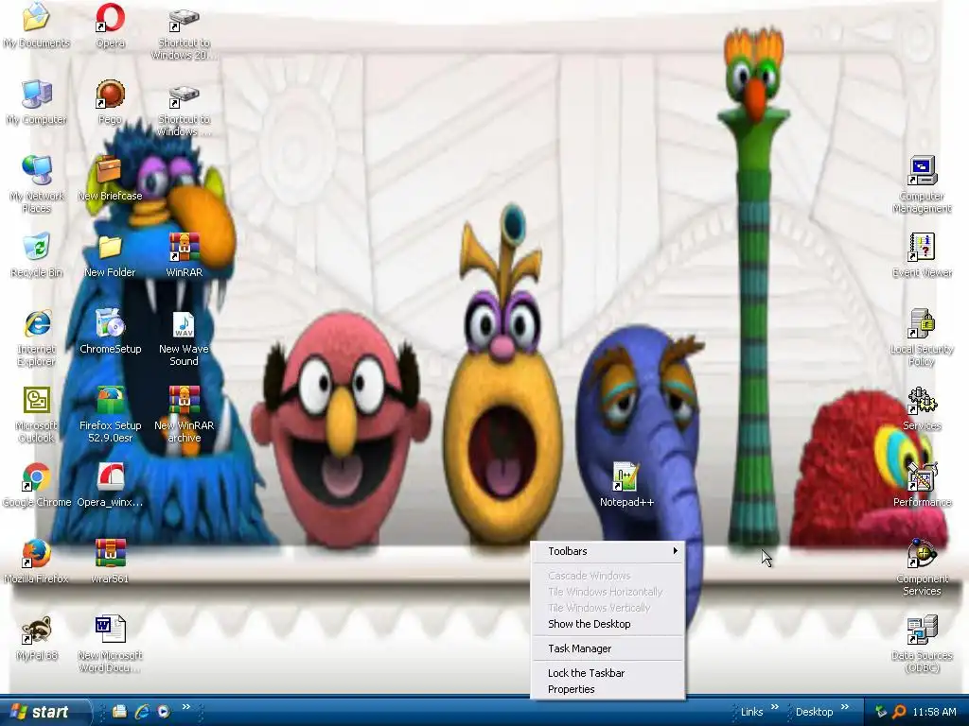The width and height of the screenshot is (969, 726).
Task: Click Show Desktop quick launch icon
Action: point(120,712)
